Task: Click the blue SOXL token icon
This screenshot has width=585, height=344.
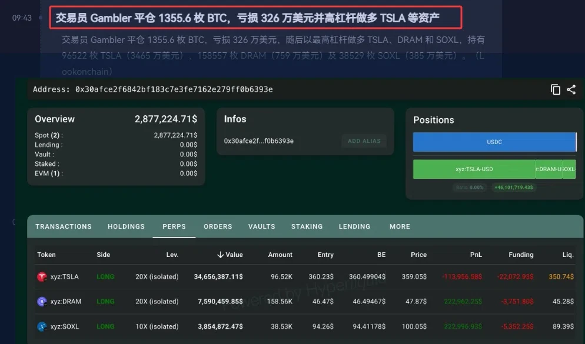Action: 42,326
